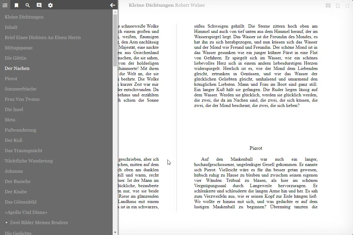Open the 'Mittagspause' chapter
This screenshot has height=235, width=353.
(x=19, y=48)
